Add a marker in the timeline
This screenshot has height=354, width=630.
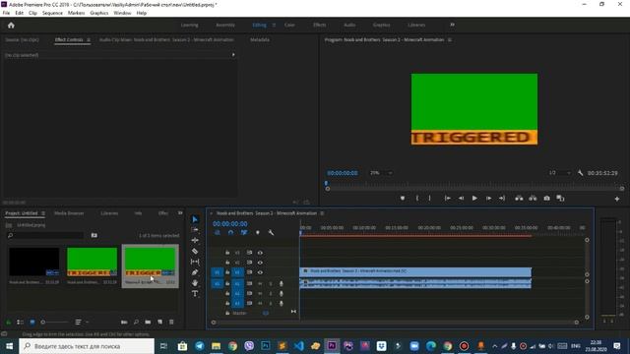click(x=258, y=233)
